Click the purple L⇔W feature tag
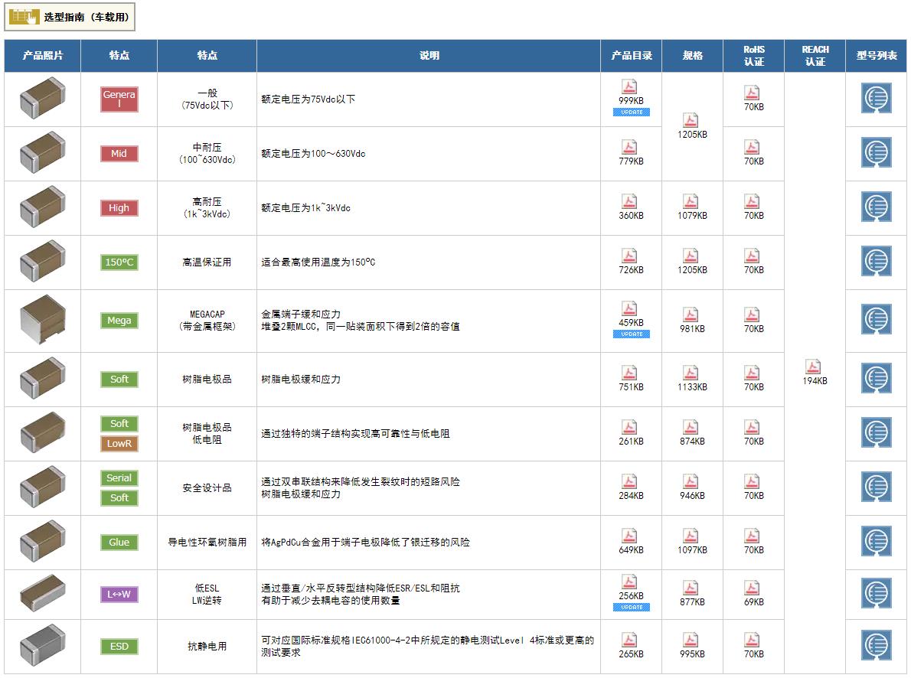This screenshot has height=678, width=911. 119,595
